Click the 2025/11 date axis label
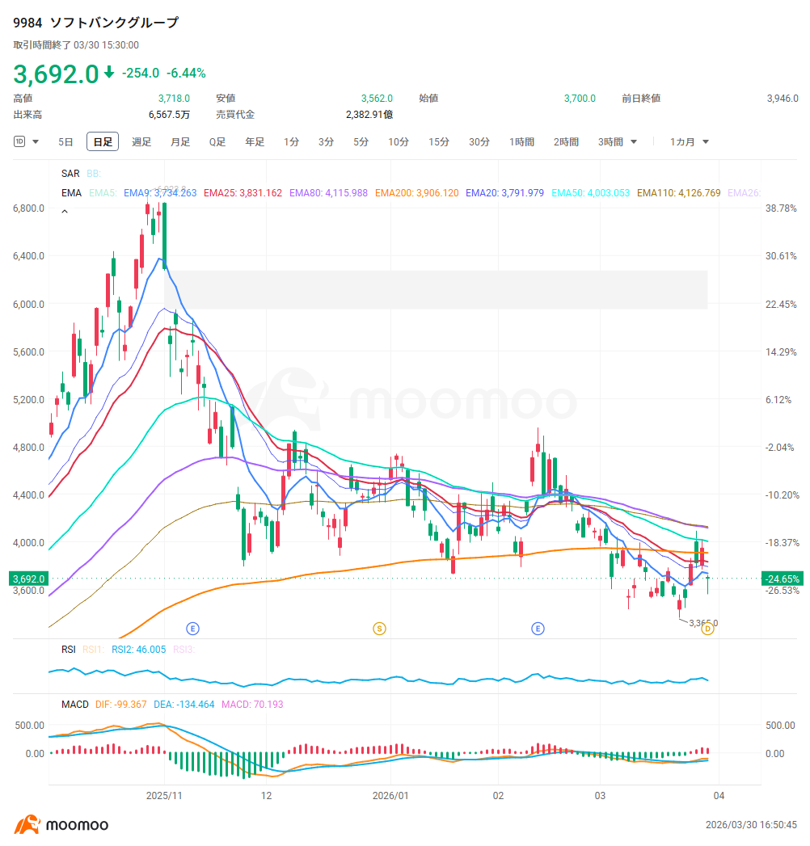Screen dimensions: 810x846 pos(164,796)
